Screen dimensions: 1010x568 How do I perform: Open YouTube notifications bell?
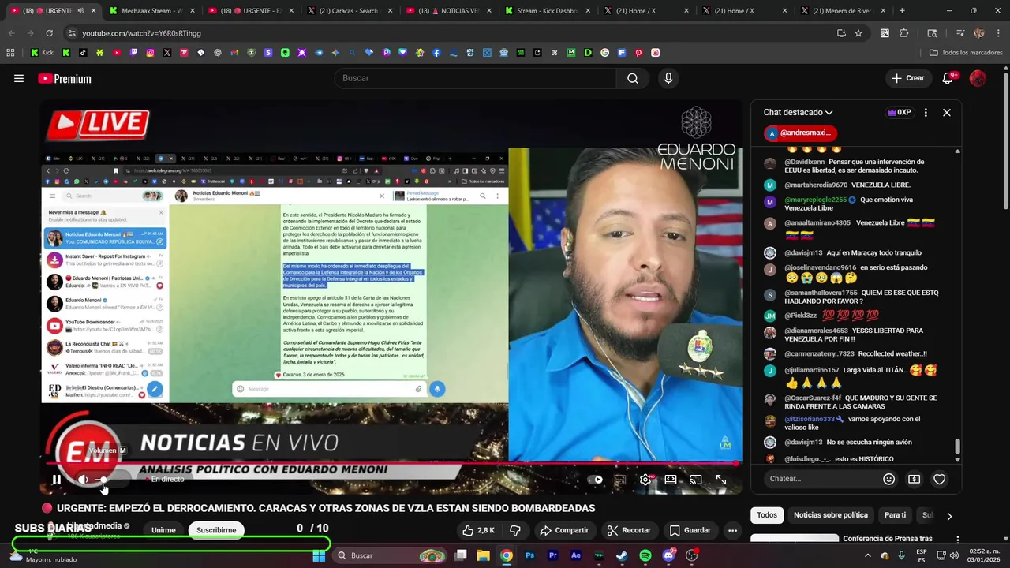tap(948, 78)
